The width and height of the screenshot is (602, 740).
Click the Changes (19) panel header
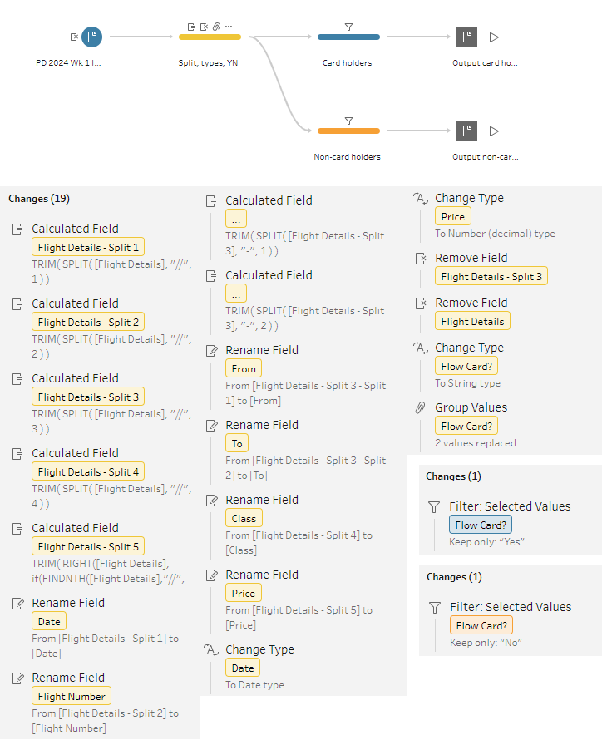pos(39,199)
